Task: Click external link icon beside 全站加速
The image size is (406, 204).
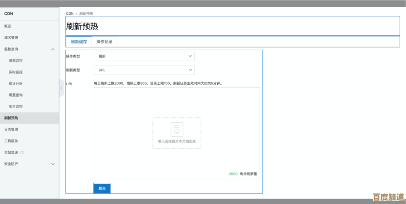Action: 22,152
